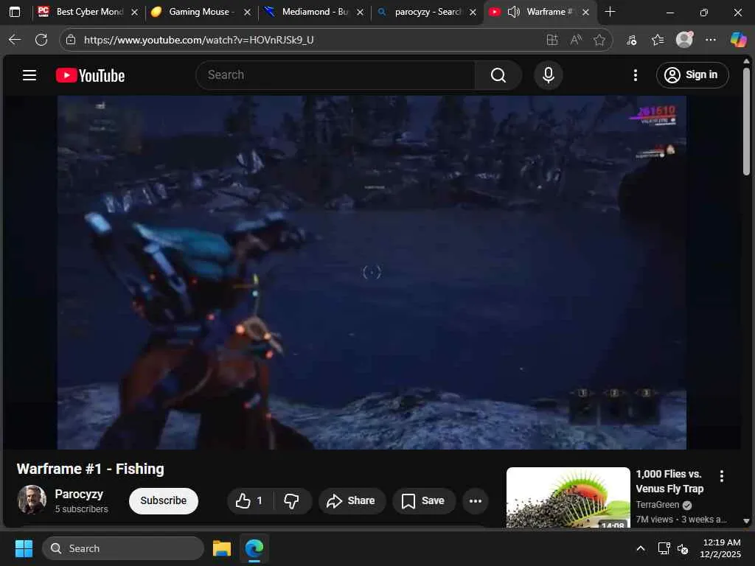The height and width of the screenshot is (566, 755).
Task: Open options menu for Venus Fly Trap video
Action: (x=721, y=476)
